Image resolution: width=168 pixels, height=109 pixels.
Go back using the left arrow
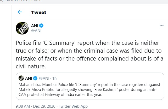point(20,12)
